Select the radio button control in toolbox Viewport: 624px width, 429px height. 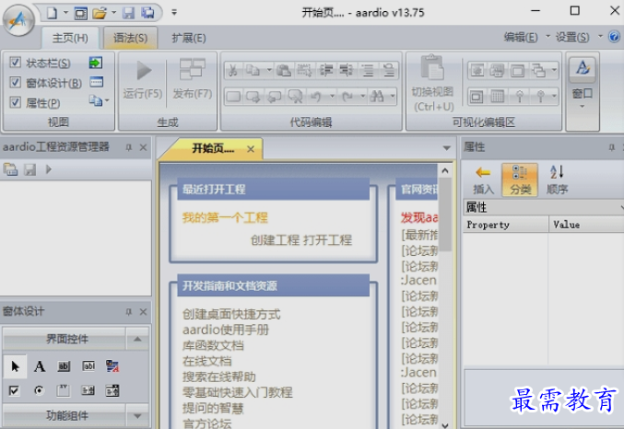[39, 390]
